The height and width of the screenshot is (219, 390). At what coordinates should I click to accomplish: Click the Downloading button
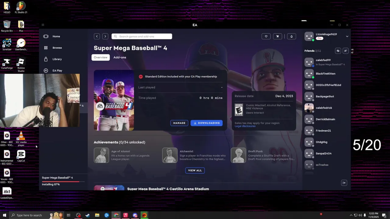[x=207, y=123]
